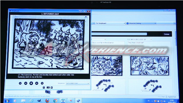Switch to the storyboard app window in taskbar
Screen dimensions: 183x103
tap(71, 101)
